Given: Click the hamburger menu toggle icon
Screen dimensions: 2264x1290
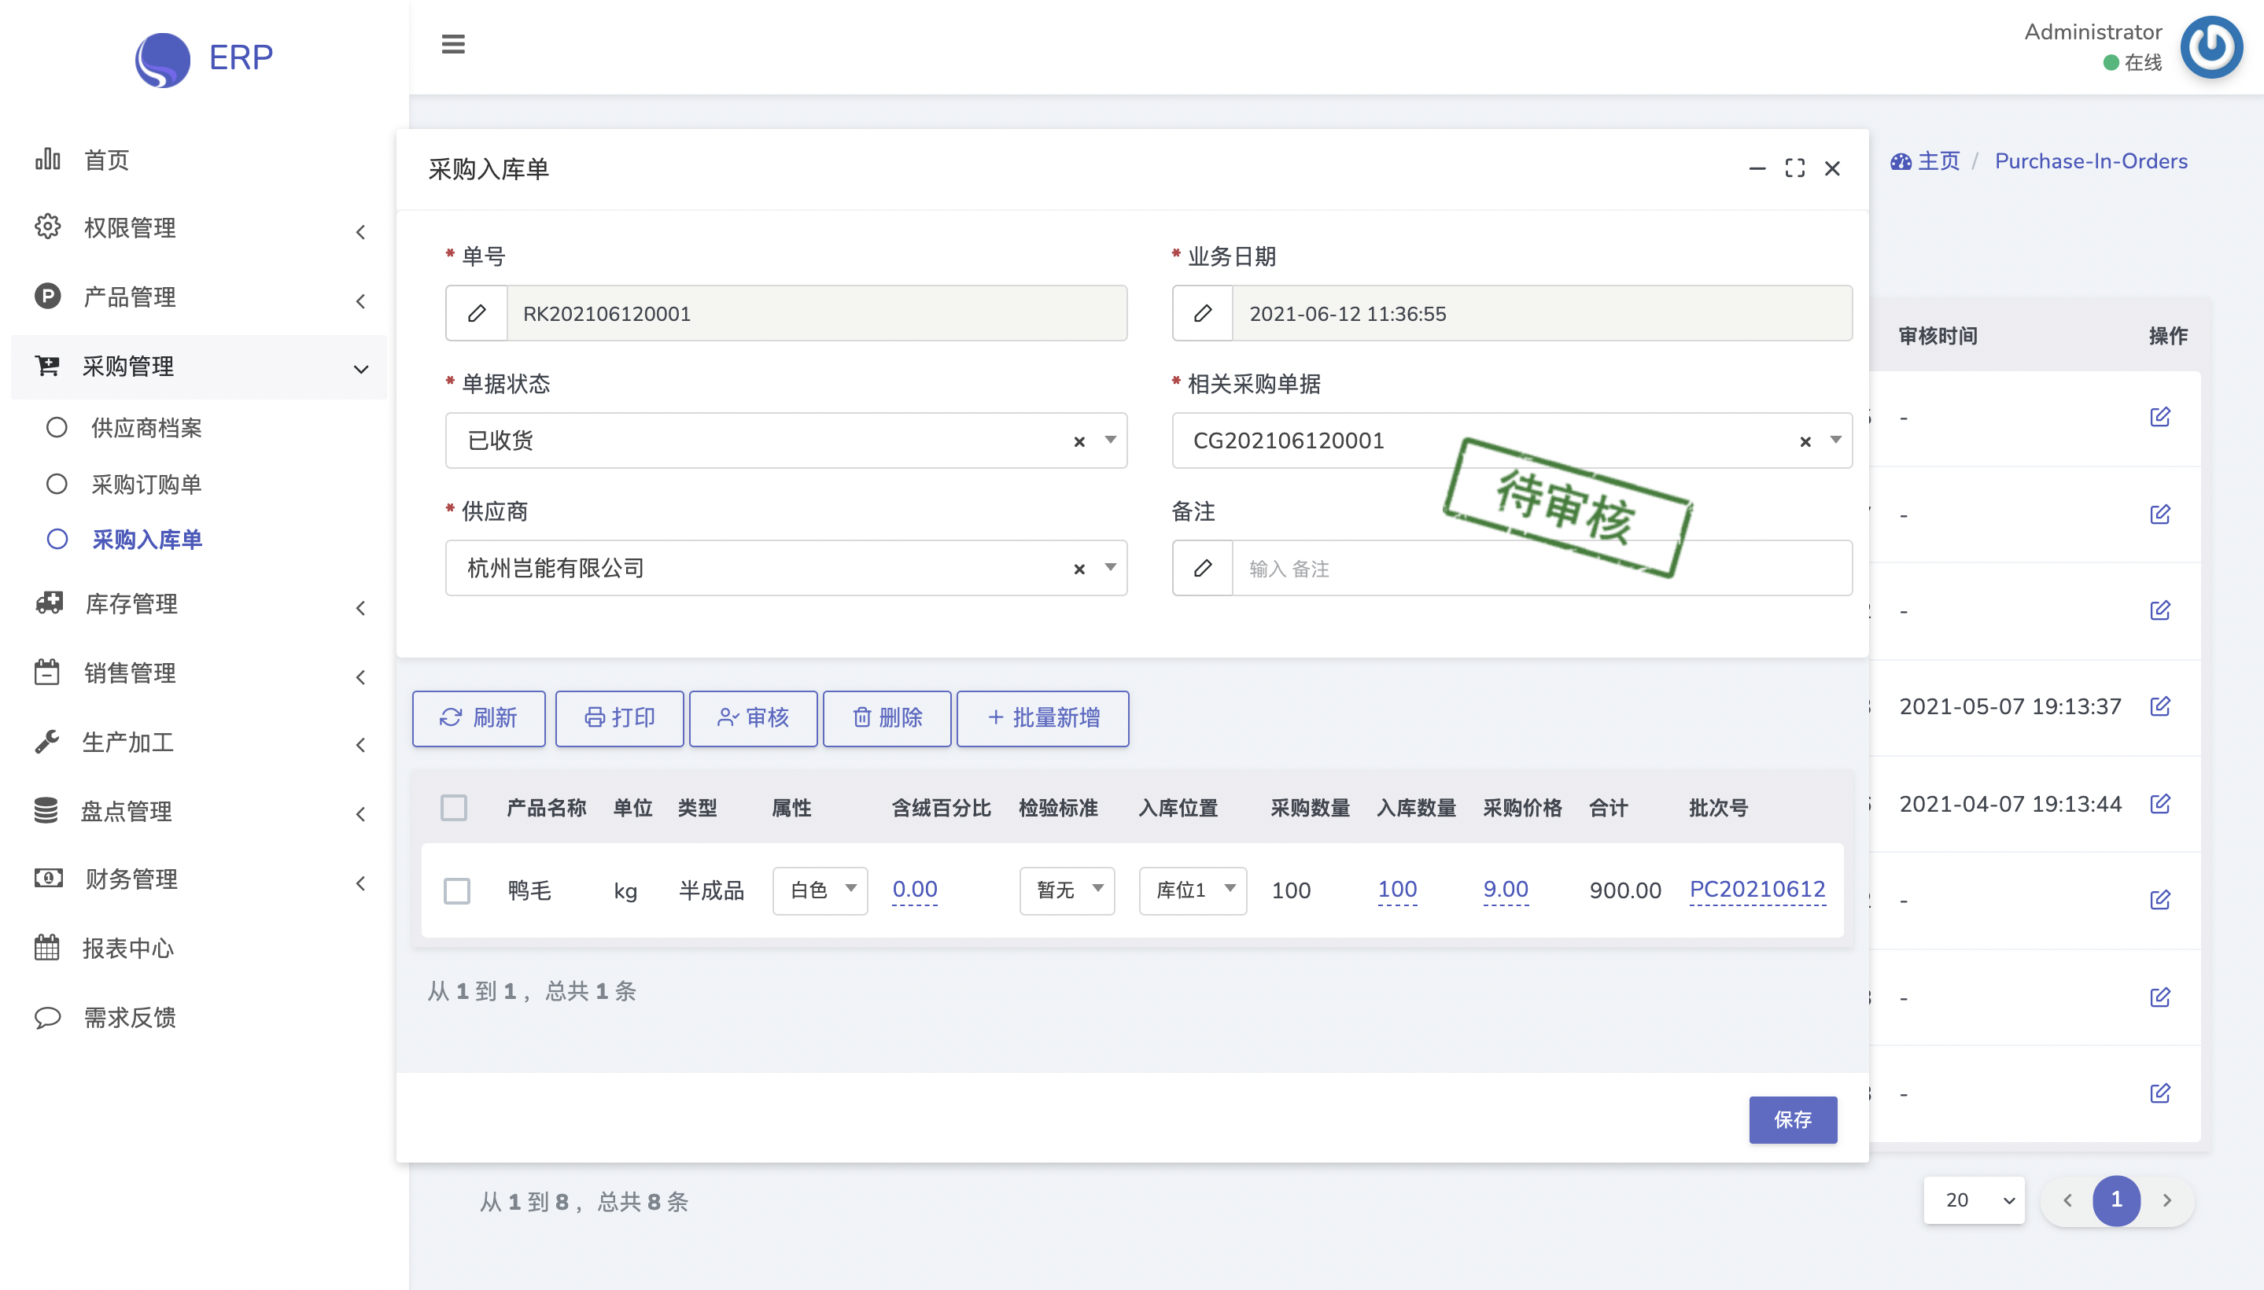Looking at the screenshot, I should [x=453, y=43].
